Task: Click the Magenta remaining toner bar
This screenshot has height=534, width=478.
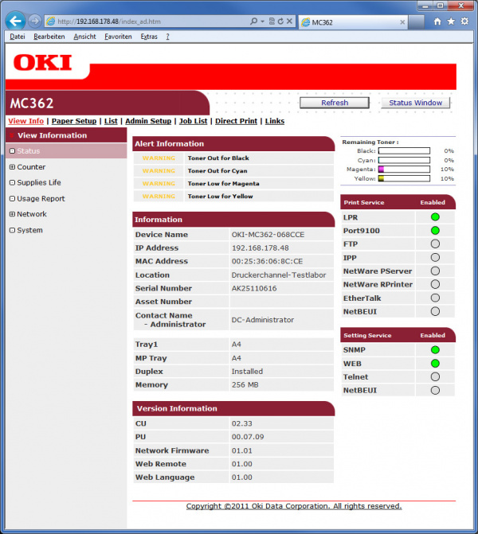Action: (403, 169)
